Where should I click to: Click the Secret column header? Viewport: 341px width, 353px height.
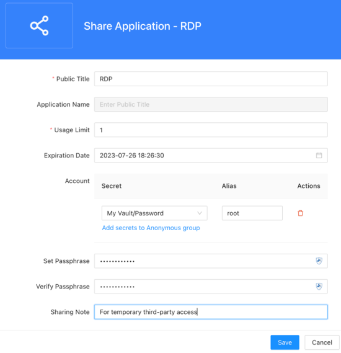[x=112, y=186]
